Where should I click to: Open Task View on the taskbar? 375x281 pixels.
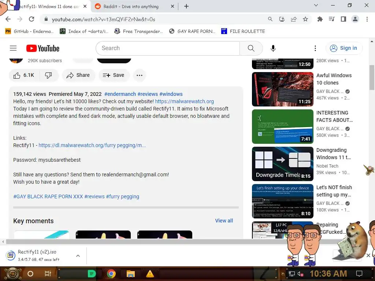(x=48, y=274)
